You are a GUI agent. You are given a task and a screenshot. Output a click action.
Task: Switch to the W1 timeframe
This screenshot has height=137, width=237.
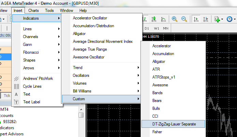[157, 28]
